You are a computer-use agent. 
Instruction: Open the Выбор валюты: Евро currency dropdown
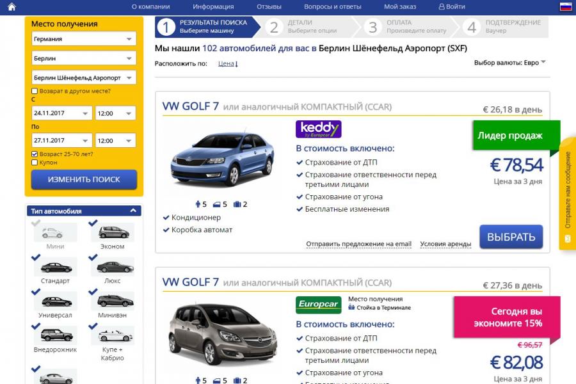pos(510,63)
